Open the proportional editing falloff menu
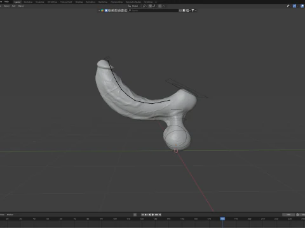Screen dimensions: 305x228 163,6
